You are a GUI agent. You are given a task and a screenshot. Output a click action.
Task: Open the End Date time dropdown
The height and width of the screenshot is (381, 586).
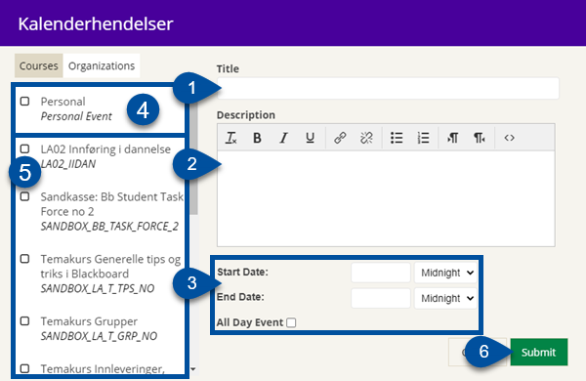[x=445, y=298]
